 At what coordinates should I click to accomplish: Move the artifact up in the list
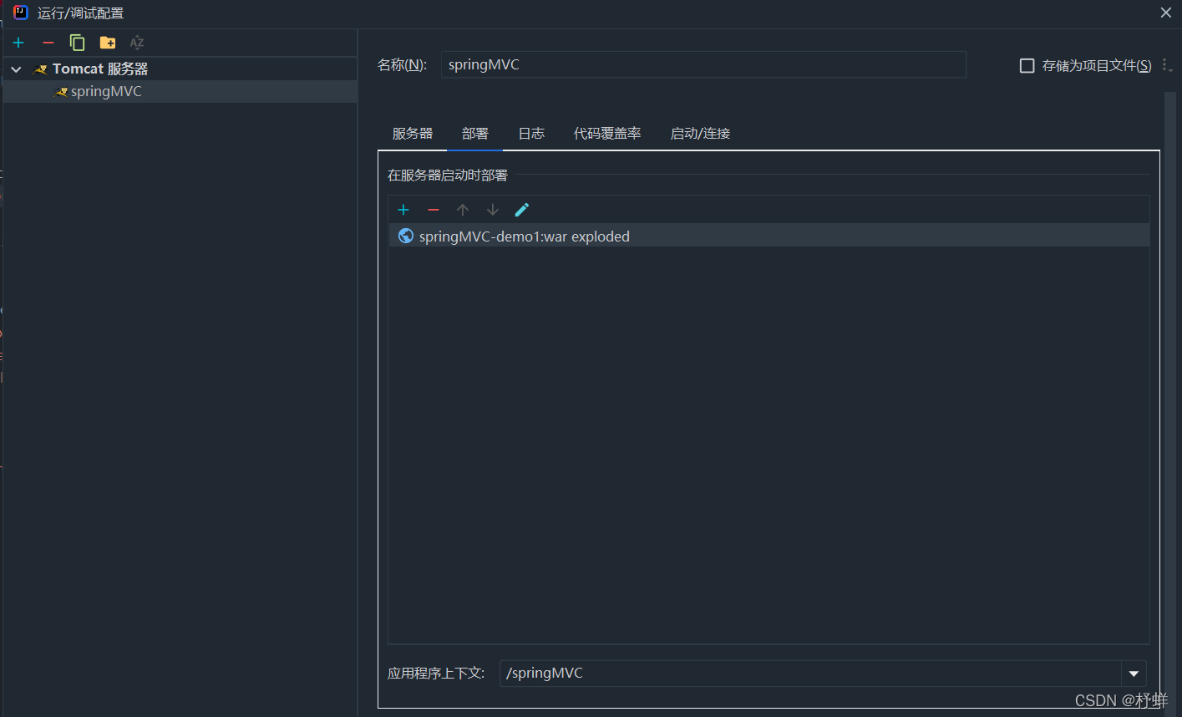463,210
